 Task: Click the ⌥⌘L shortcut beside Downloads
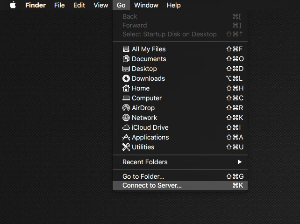click(234, 78)
